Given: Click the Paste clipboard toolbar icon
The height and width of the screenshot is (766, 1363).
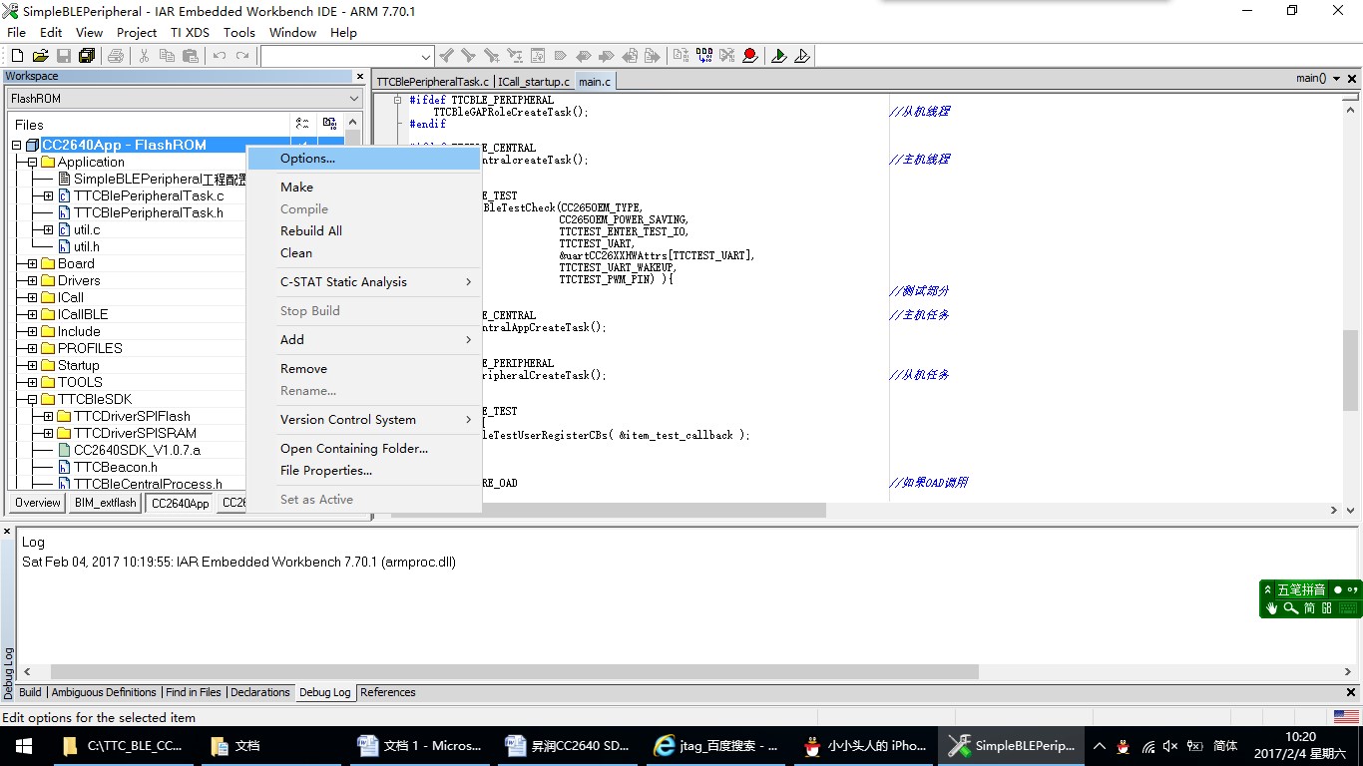Looking at the screenshot, I should click(191, 56).
